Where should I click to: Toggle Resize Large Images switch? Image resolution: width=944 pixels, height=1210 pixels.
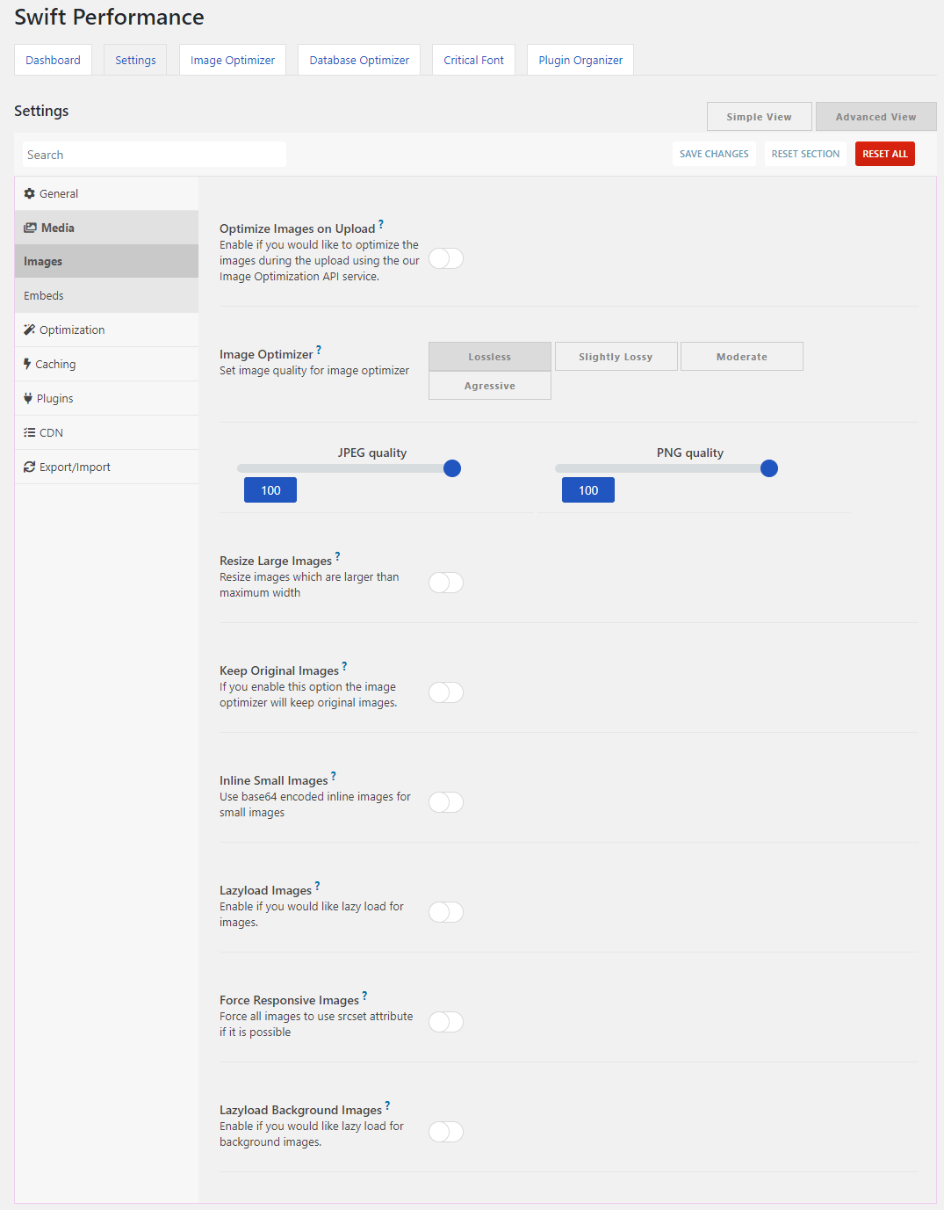tap(446, 583)
